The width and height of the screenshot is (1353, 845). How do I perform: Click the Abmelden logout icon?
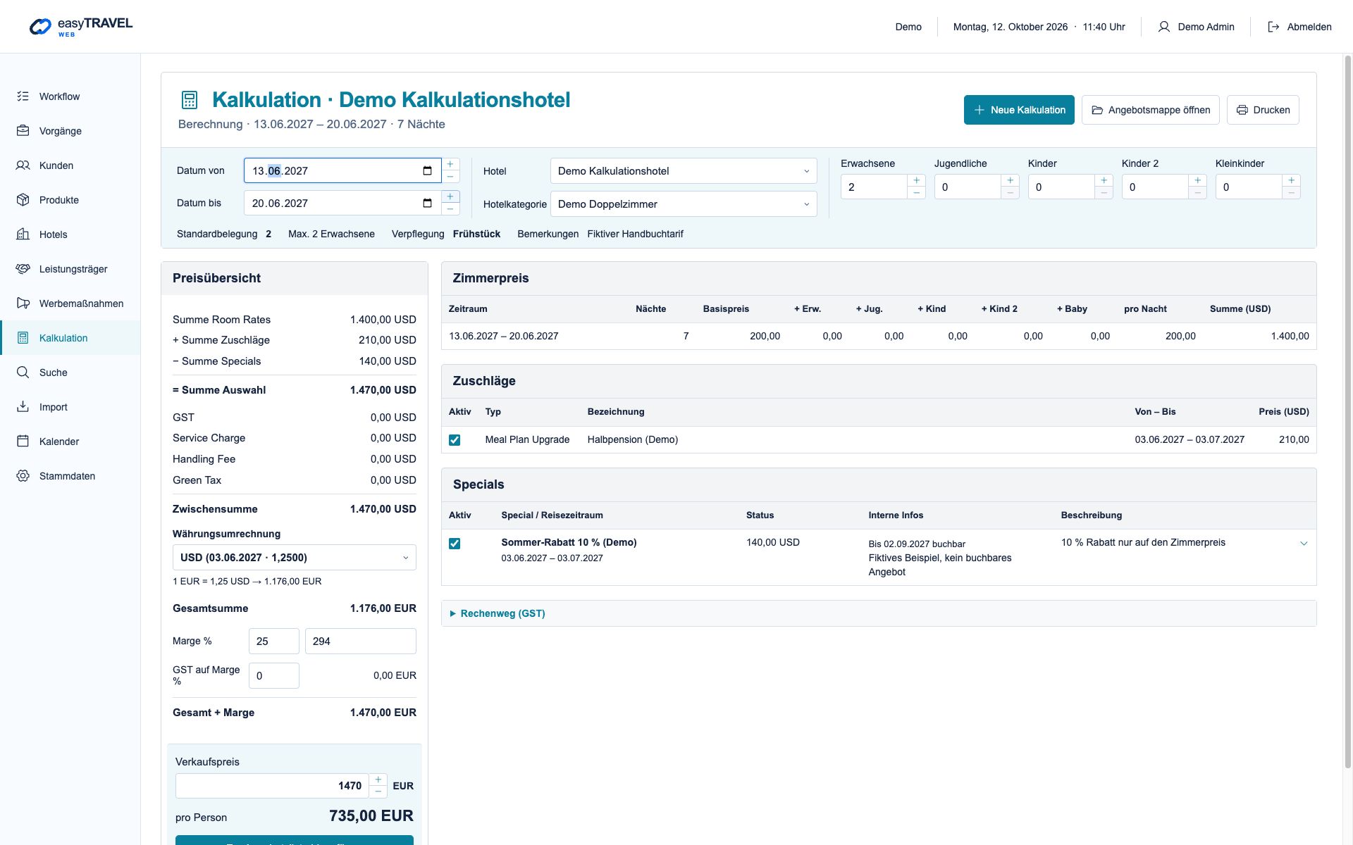click(1273, 27)
